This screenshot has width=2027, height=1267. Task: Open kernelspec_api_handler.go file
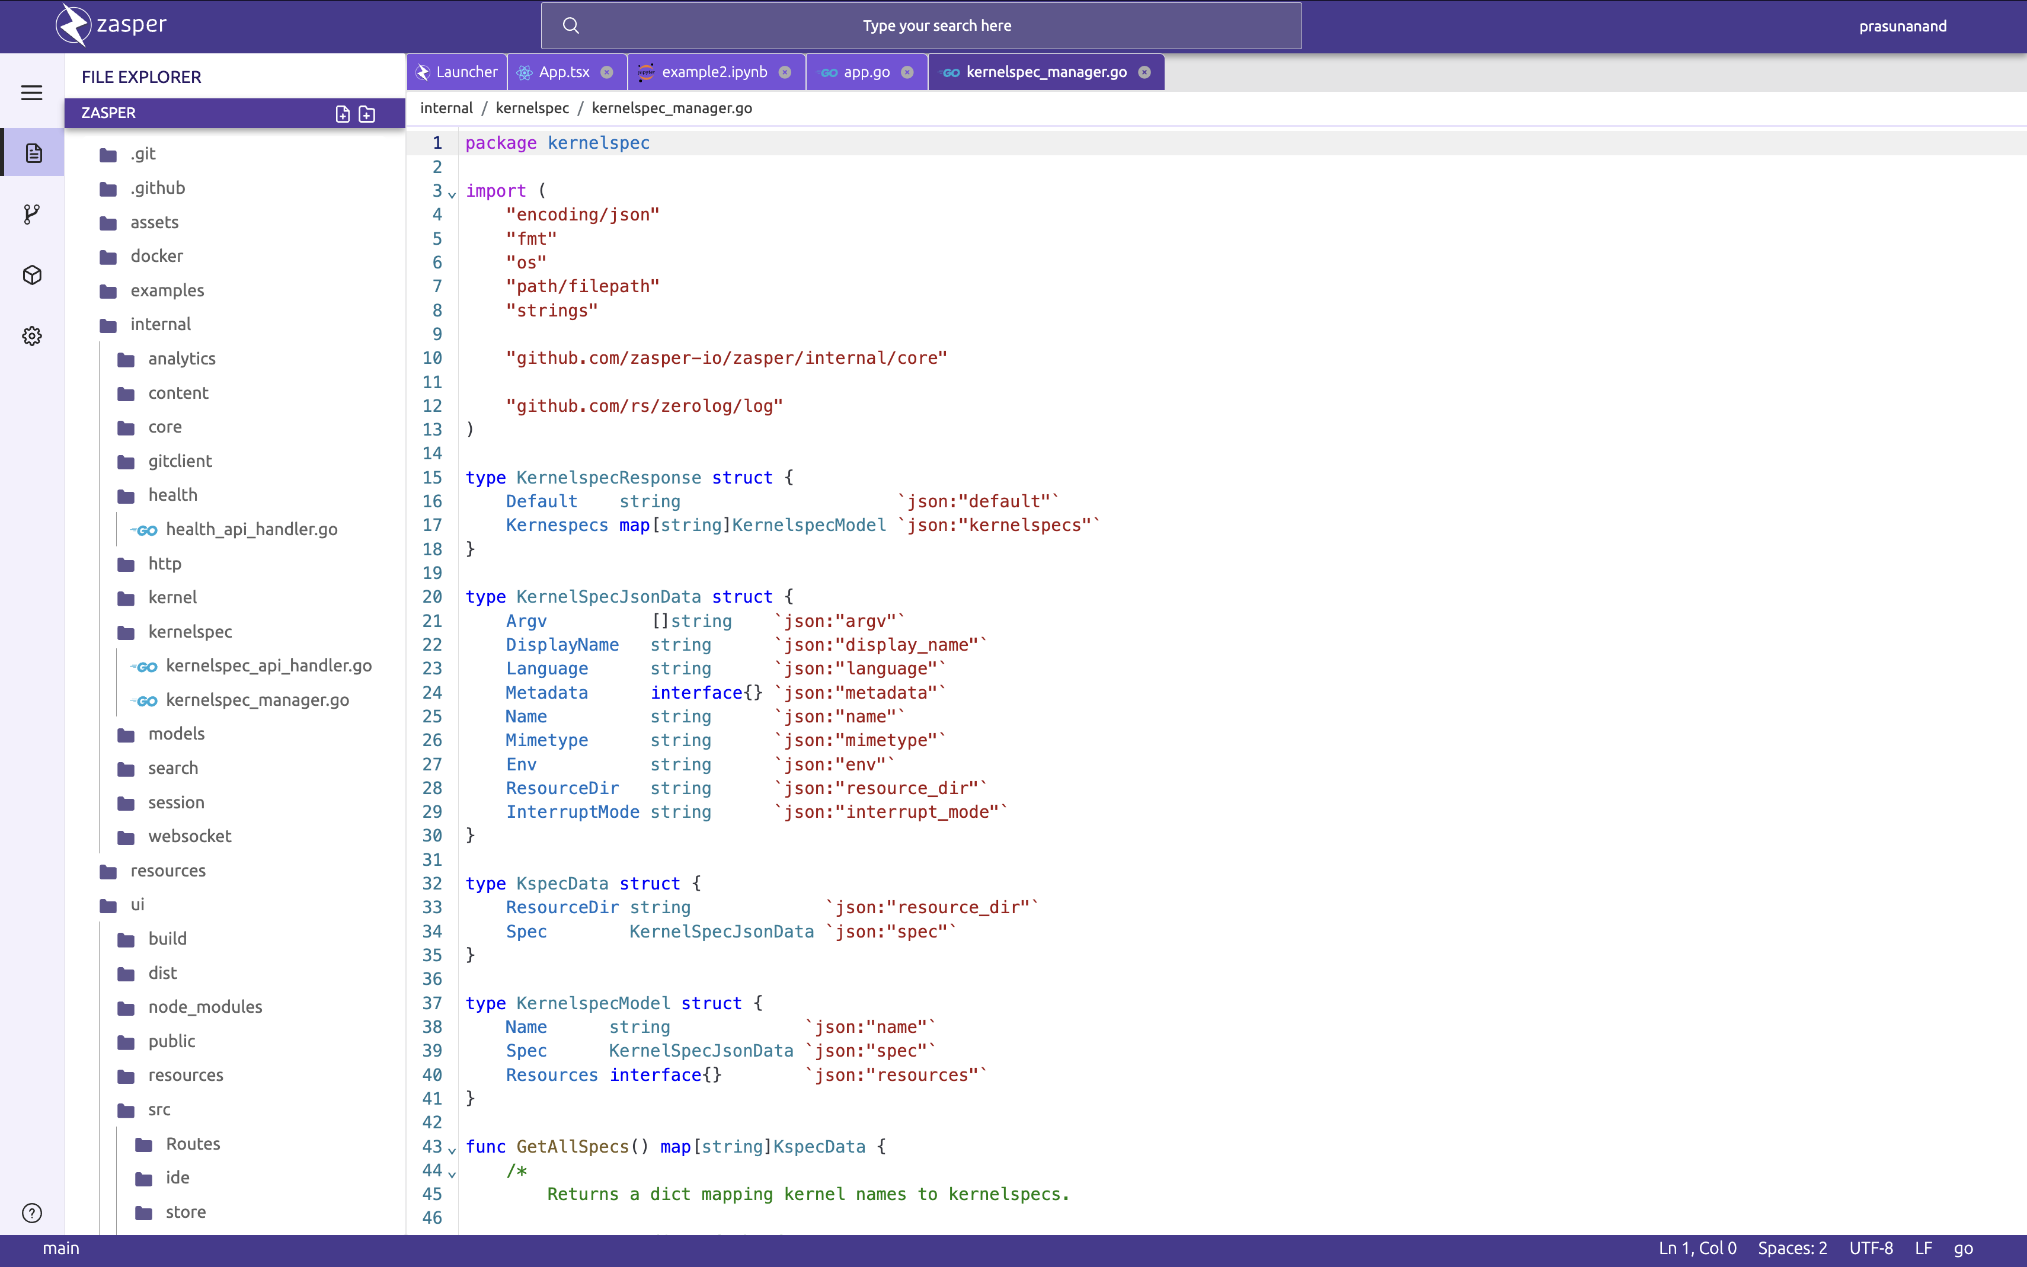[x=268, y=666]
